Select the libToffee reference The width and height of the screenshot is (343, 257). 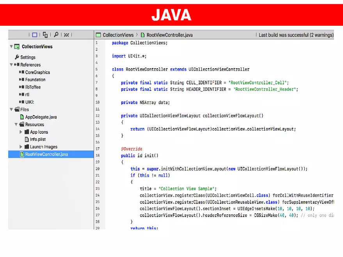coord(33,87)
